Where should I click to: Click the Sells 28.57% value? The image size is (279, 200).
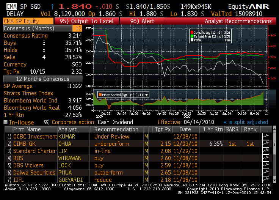click(x=73, y=57)
